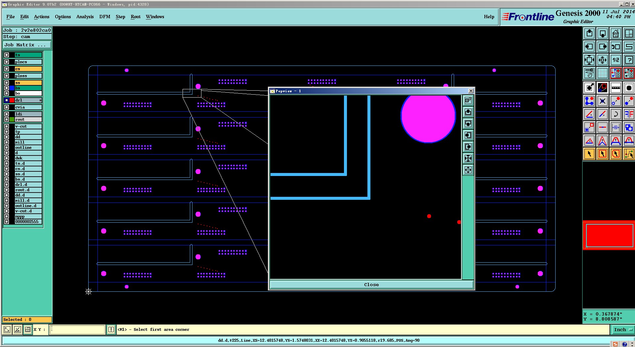Click the X Y coordinate input field
Screen dimensions: 635x347
77,329
